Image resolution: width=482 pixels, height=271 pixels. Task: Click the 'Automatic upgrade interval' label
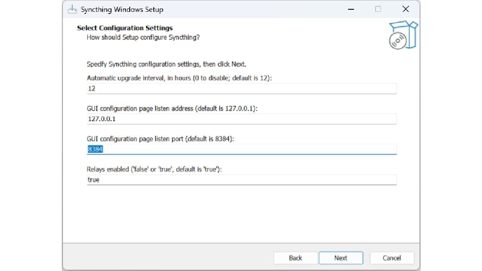[x=179, y=78]
